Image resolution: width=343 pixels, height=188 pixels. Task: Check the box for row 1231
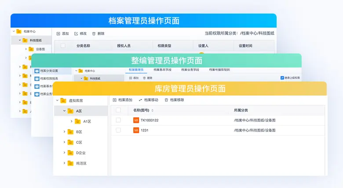[118, 130]
